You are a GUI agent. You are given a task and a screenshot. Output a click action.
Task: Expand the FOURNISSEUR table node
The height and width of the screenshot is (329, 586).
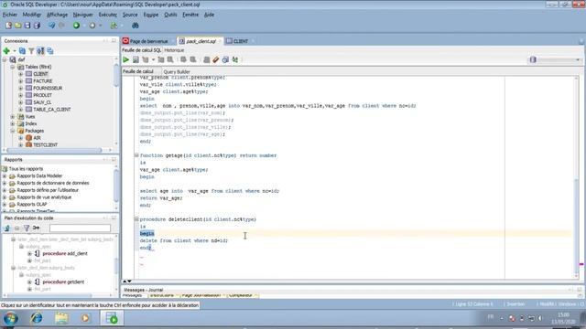(x=20, y=88)
